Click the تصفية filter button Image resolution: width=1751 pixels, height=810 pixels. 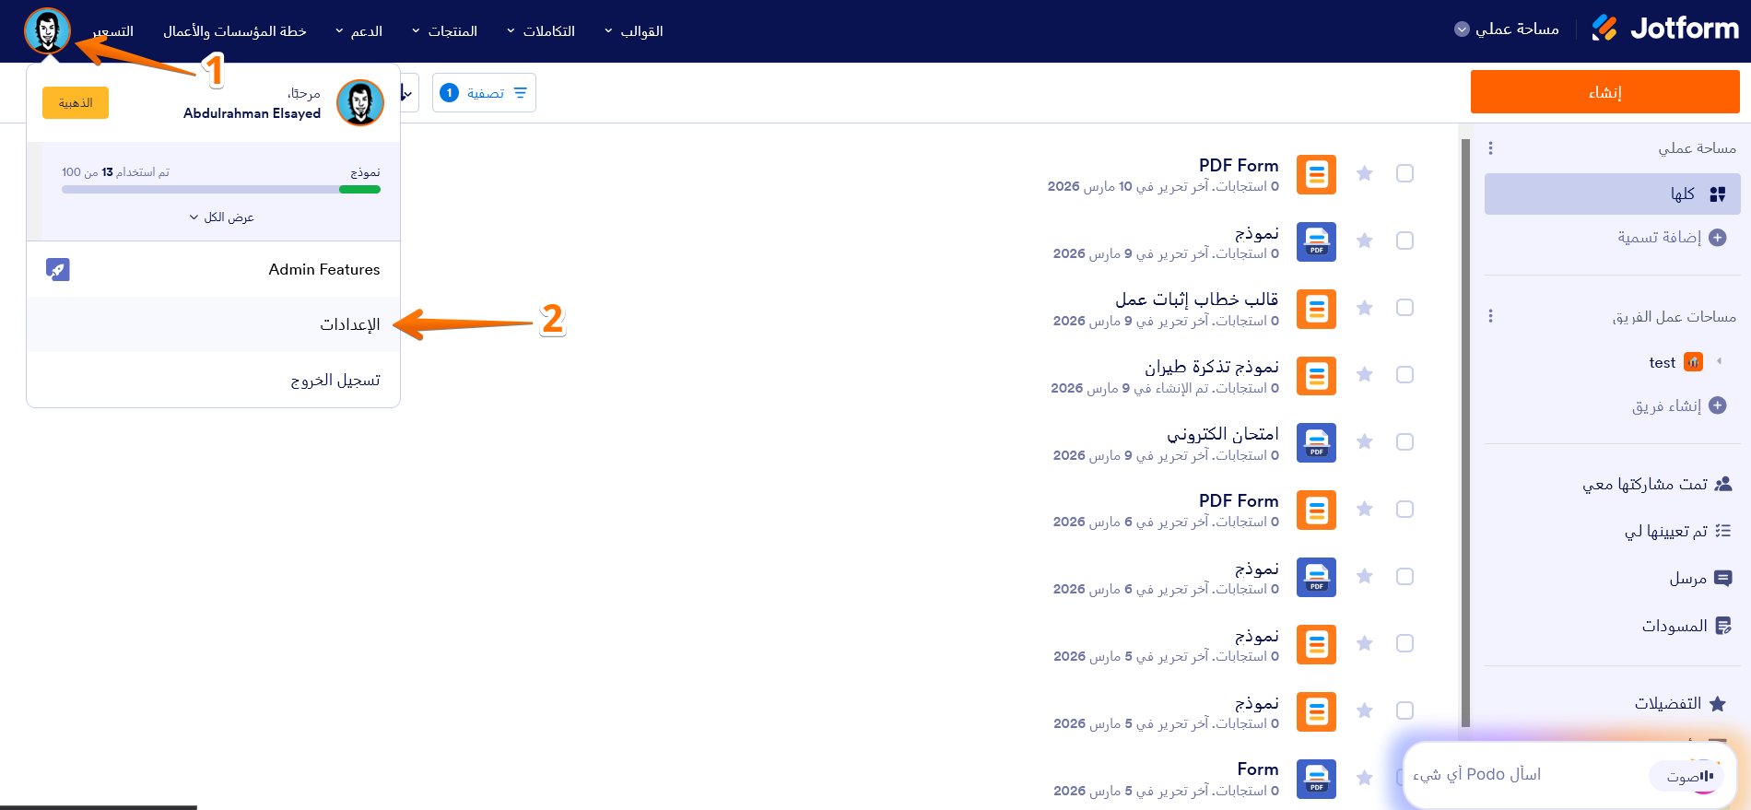point(484,93)
